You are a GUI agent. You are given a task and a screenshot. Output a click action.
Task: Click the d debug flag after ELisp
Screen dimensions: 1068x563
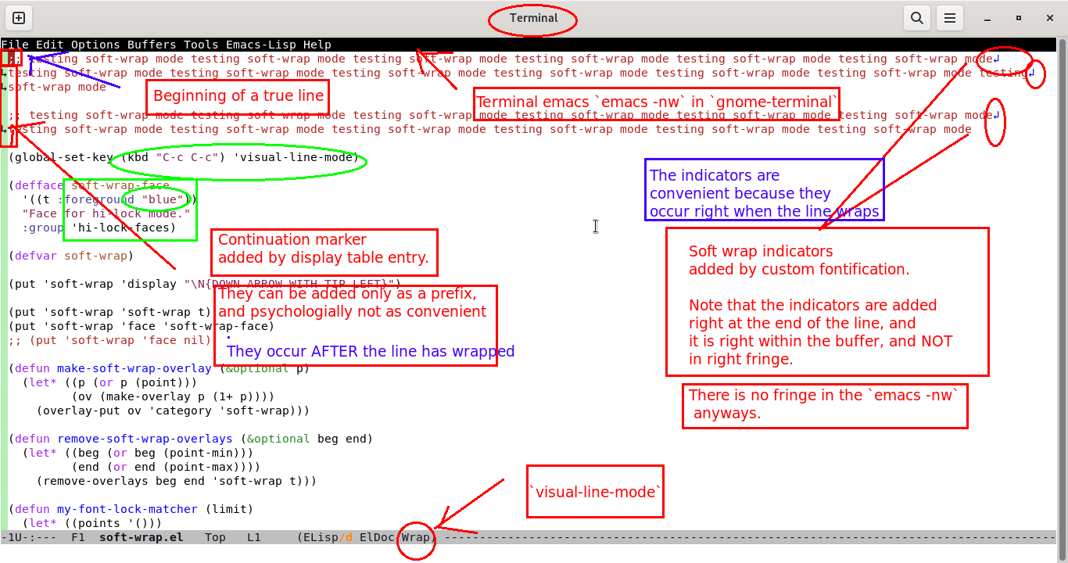point(349,537)
